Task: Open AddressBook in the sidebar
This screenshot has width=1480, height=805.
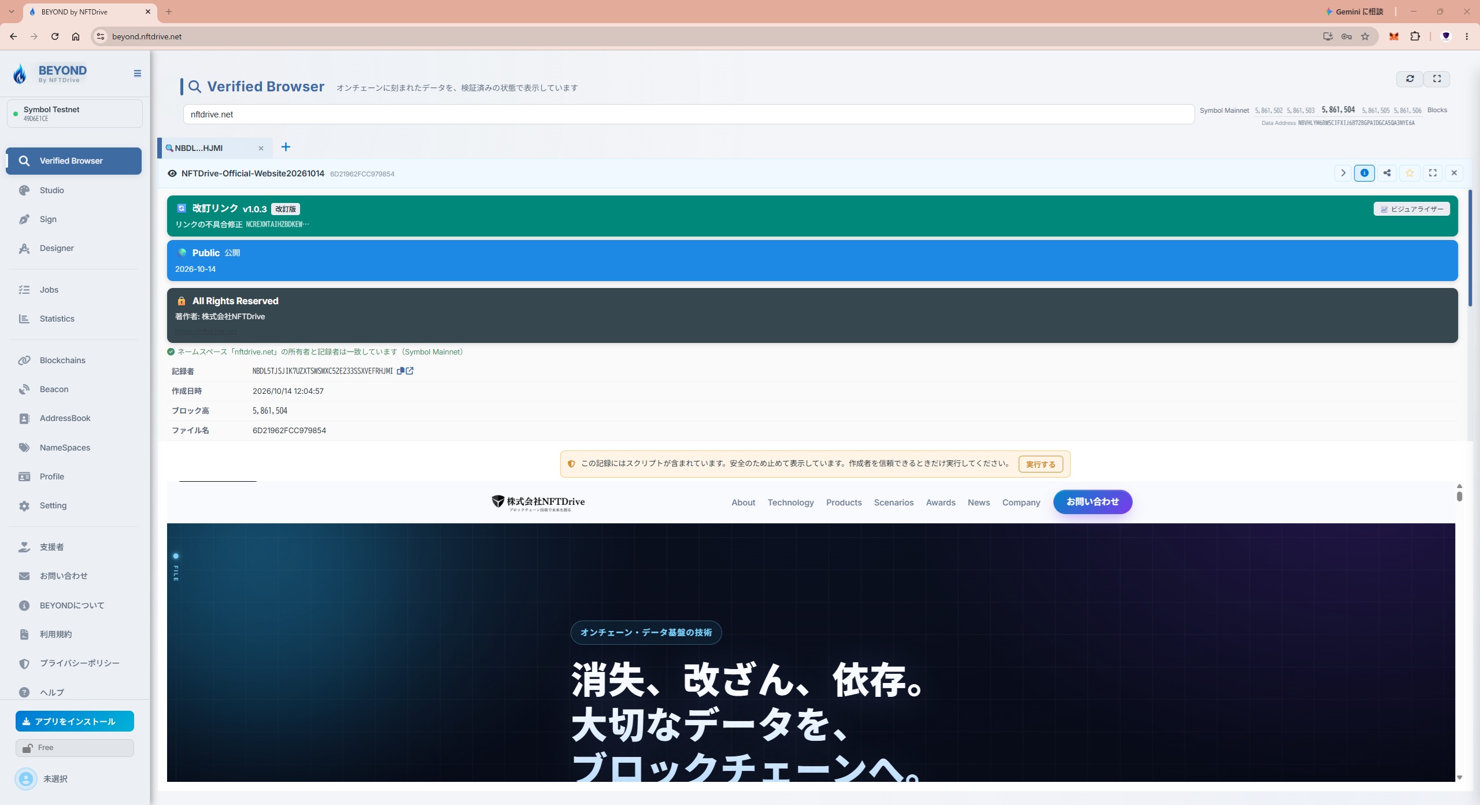Action: (x=73, y=418)
